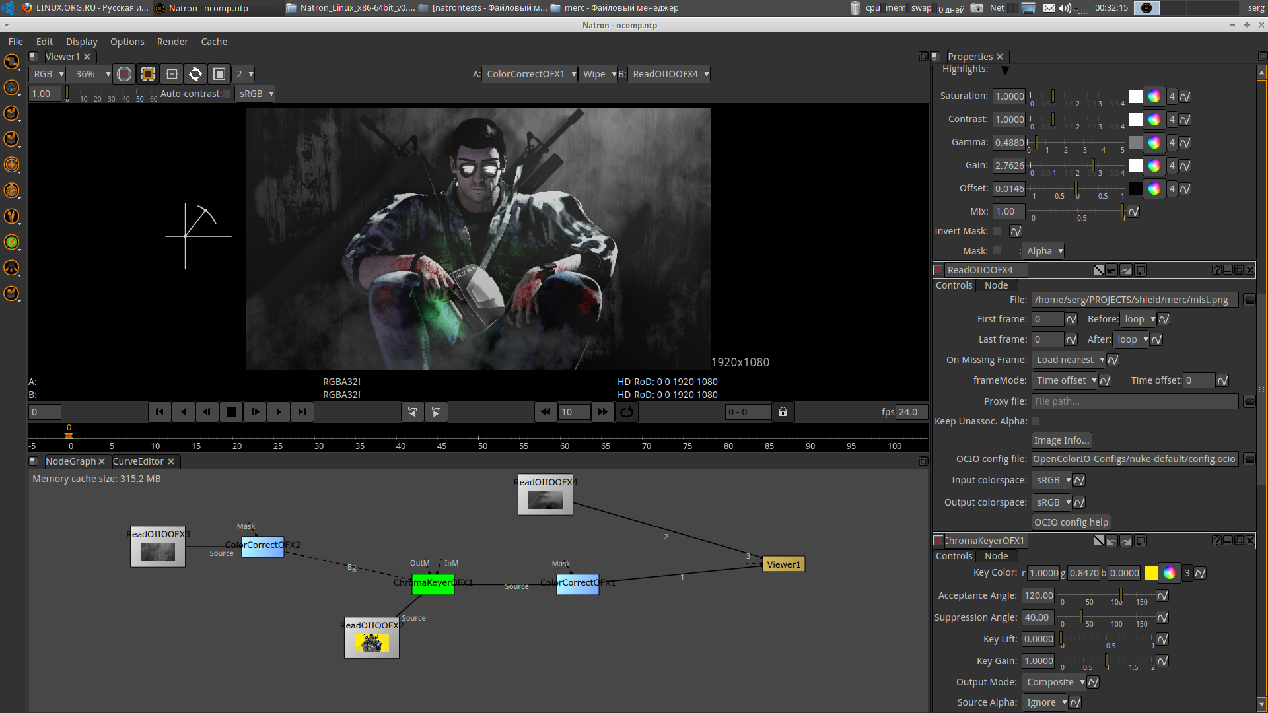Open viewer input B ReadOIIOOFX4 dropdown
1268x713 pixels.
(x=670, y=74)
